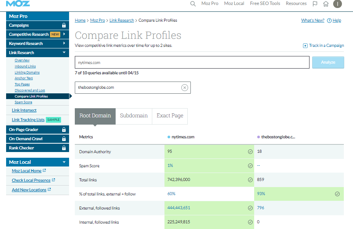The height and width of the screenshot is (229, 353).
Task: Click the SAMPLE badge on Link Tracking Lists
Action: point(53,120)
